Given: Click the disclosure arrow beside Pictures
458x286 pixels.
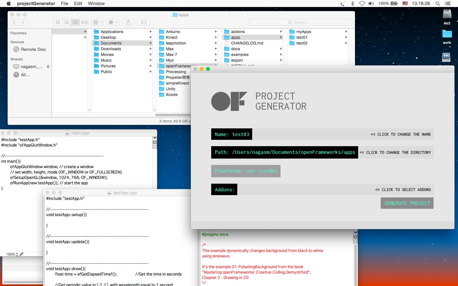Looking at the screenshot, I should [x=150, y=66].
